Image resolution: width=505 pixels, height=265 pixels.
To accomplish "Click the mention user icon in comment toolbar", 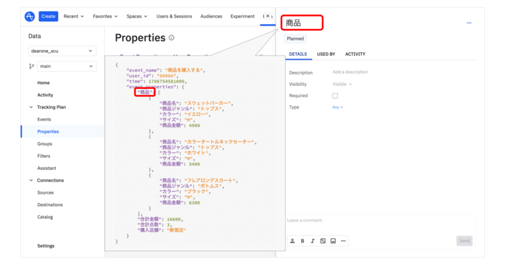I will [292, 241].
